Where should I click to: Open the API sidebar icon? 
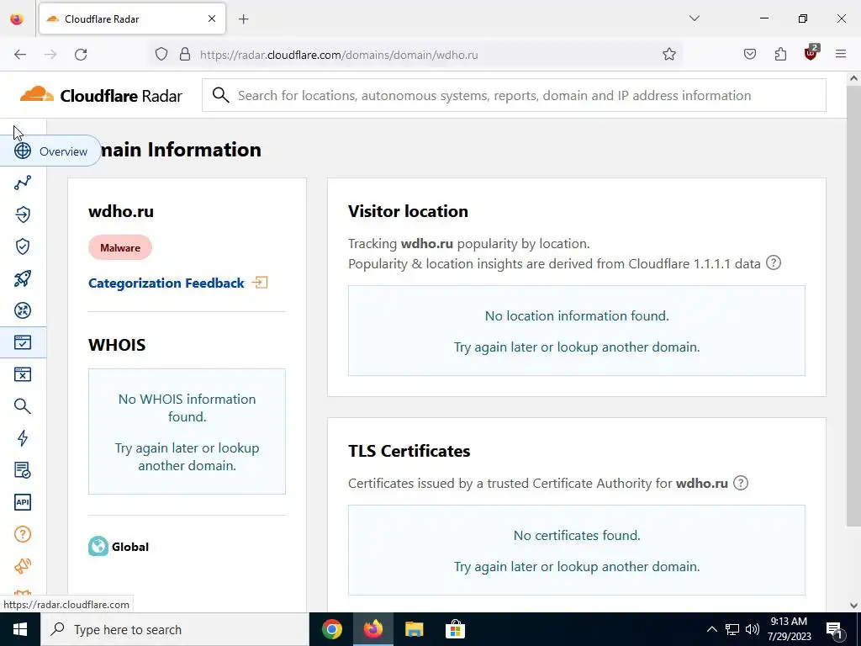[23, 502]
